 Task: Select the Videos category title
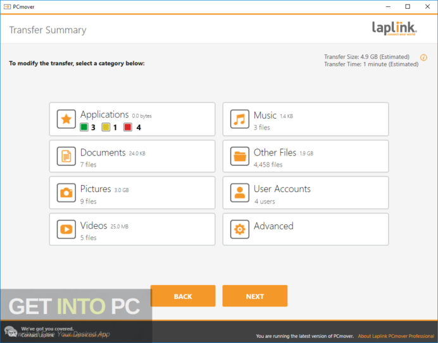click(x=94, y=226)
